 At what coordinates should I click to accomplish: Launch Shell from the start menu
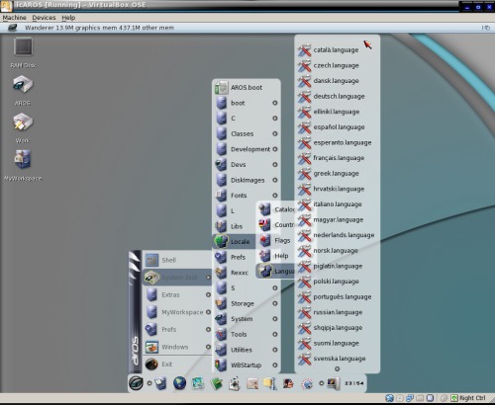point(177,260)
